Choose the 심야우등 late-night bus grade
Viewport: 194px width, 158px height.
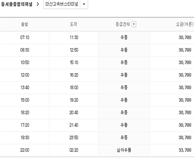(124, 150)
